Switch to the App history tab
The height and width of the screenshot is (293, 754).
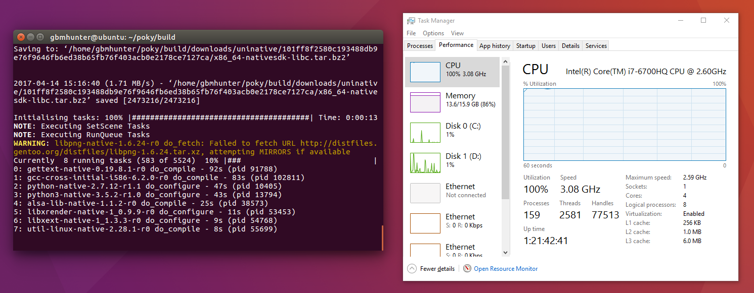[495, 46]
